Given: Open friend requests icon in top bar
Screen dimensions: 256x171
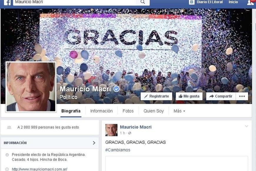Looking at the screenshot, I should click(x=250, y=2).
